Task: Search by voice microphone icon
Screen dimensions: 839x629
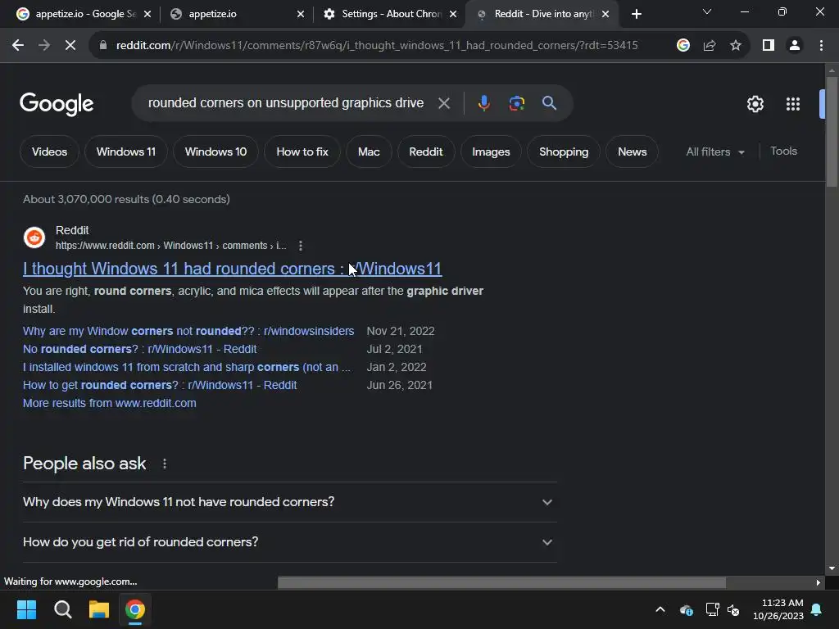Action: click(x=483, y=103)
